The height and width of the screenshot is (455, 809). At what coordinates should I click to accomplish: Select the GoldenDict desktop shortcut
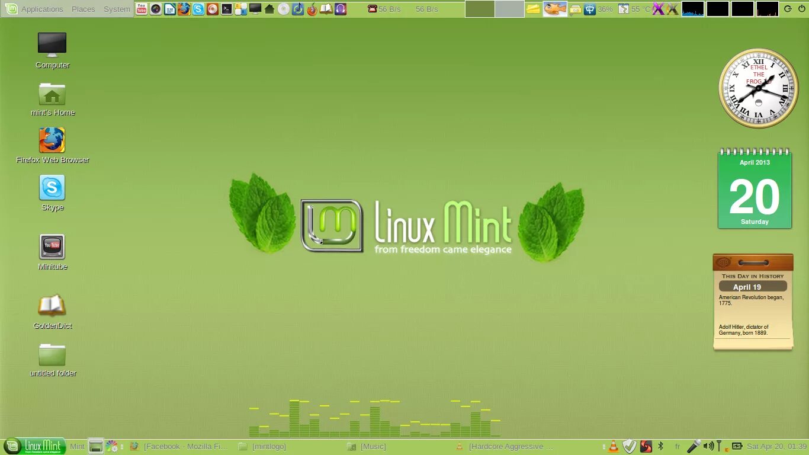(x=52, y=312)
